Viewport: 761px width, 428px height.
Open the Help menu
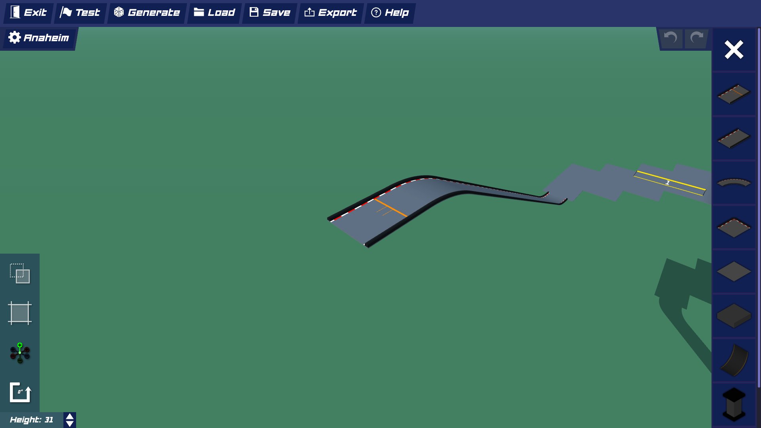(390, 12)
